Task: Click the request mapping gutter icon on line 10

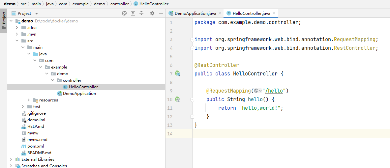Action: [x=177, y=99]
